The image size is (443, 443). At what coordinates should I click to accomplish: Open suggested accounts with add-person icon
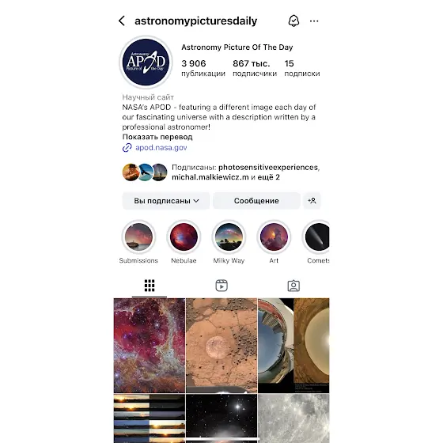(312, 201)
